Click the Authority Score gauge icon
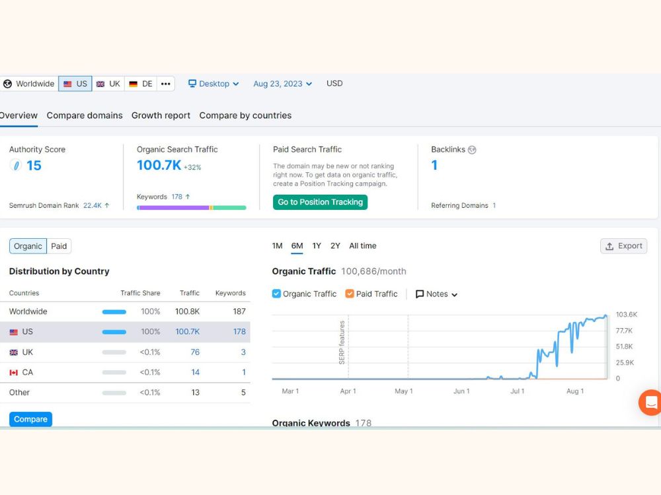 point(16,166)
